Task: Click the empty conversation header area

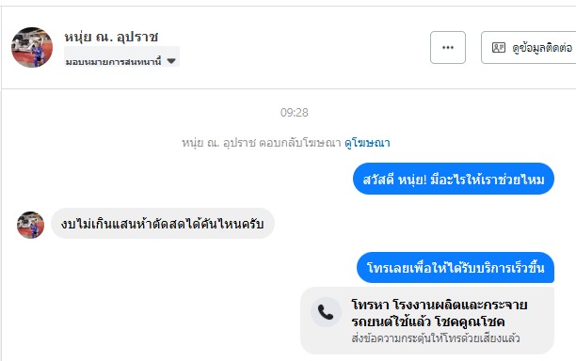Action: [301, 47]
